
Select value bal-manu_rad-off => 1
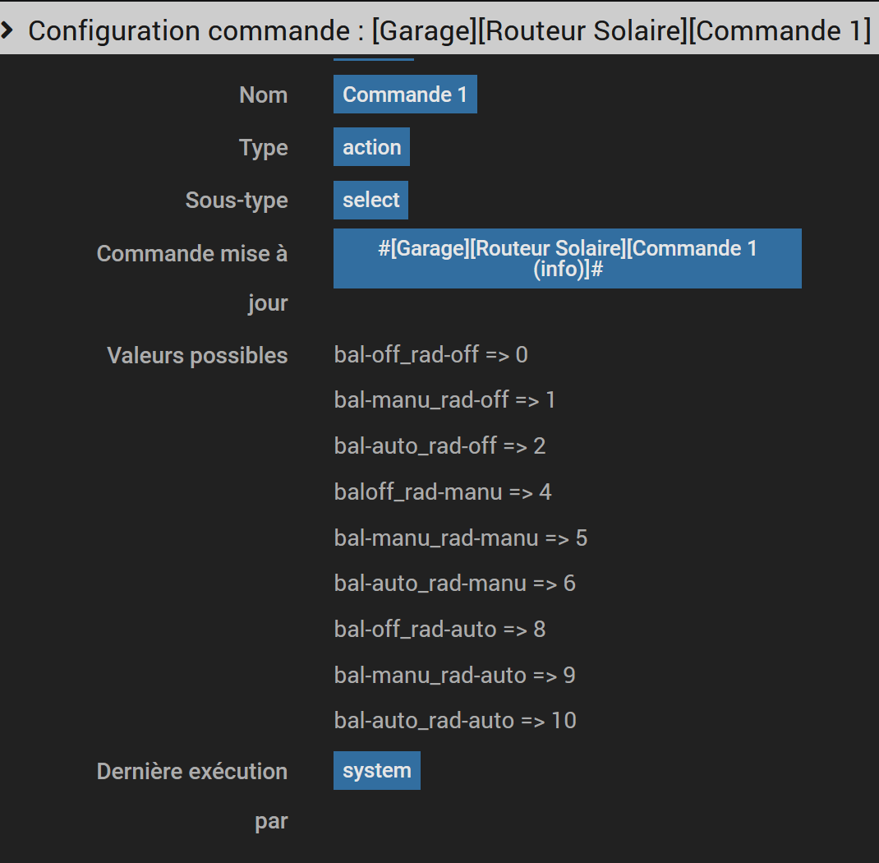click(444, 400)
